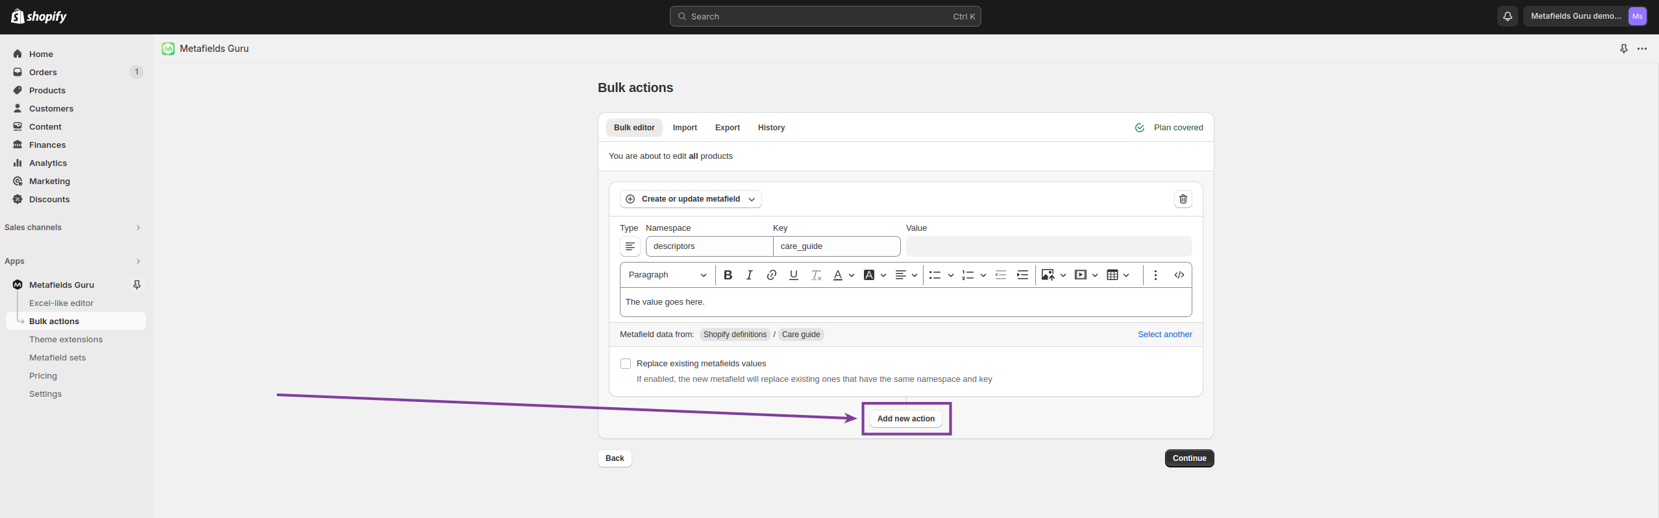The image size is (1659, 518).
Task: Click the insert media icon
Action: 1080,275
